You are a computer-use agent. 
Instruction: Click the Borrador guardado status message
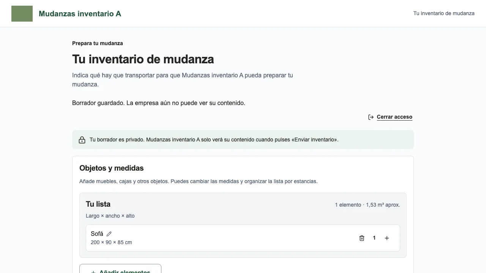pos(159,103)
